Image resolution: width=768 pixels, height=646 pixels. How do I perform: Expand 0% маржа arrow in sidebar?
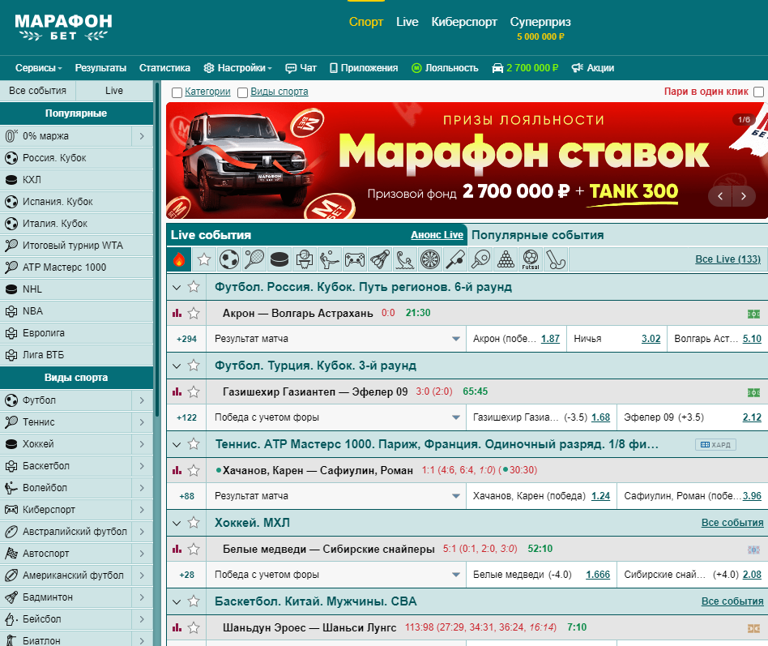click(x=142, y=136)
